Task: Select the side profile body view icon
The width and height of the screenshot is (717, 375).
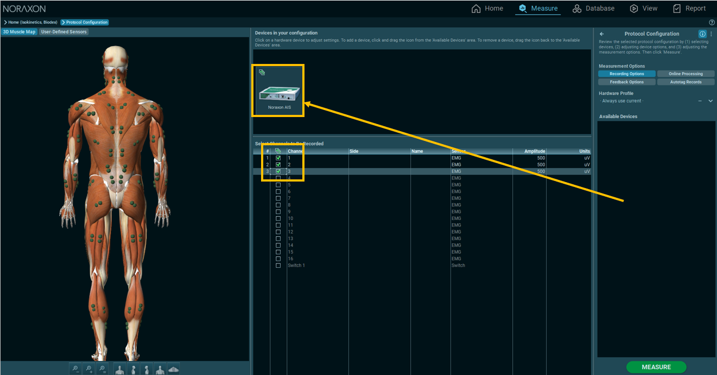Action: (x=133, y=369)
